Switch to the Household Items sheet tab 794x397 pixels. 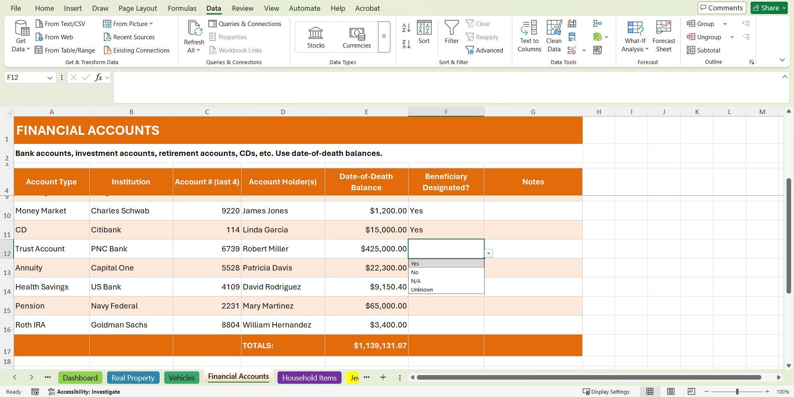[309, 378]
